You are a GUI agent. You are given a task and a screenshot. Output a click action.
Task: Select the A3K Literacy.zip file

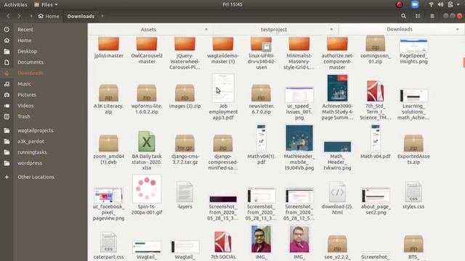108,99
